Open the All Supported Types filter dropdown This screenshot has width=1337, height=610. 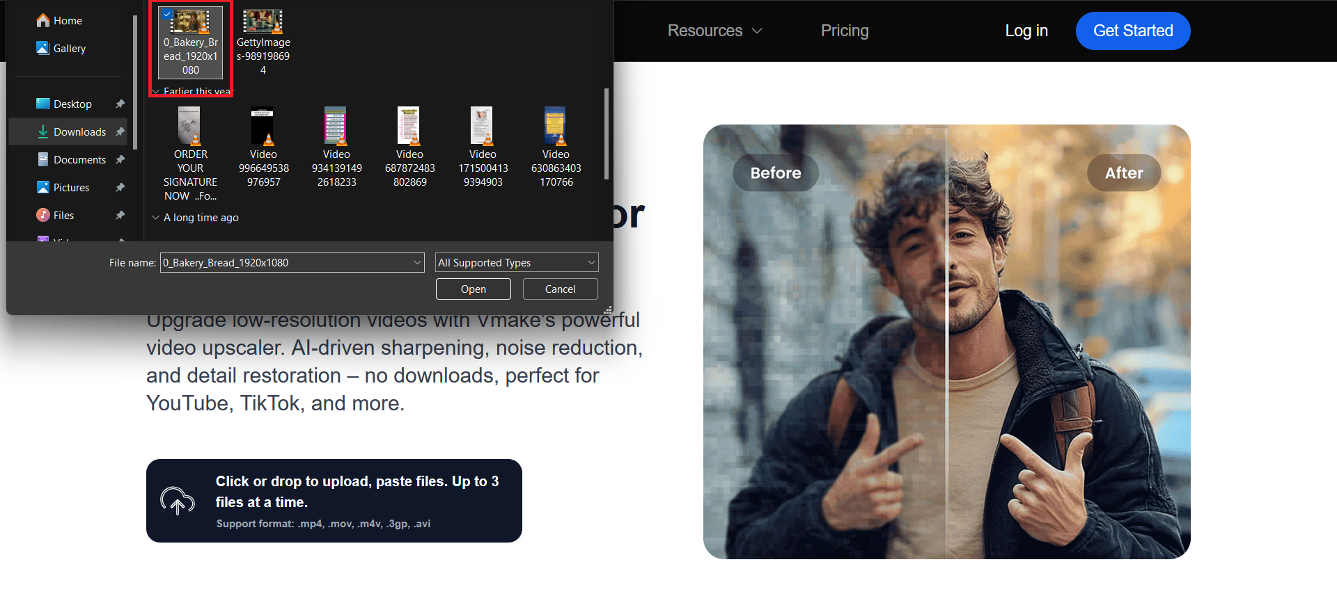point(516,263)
